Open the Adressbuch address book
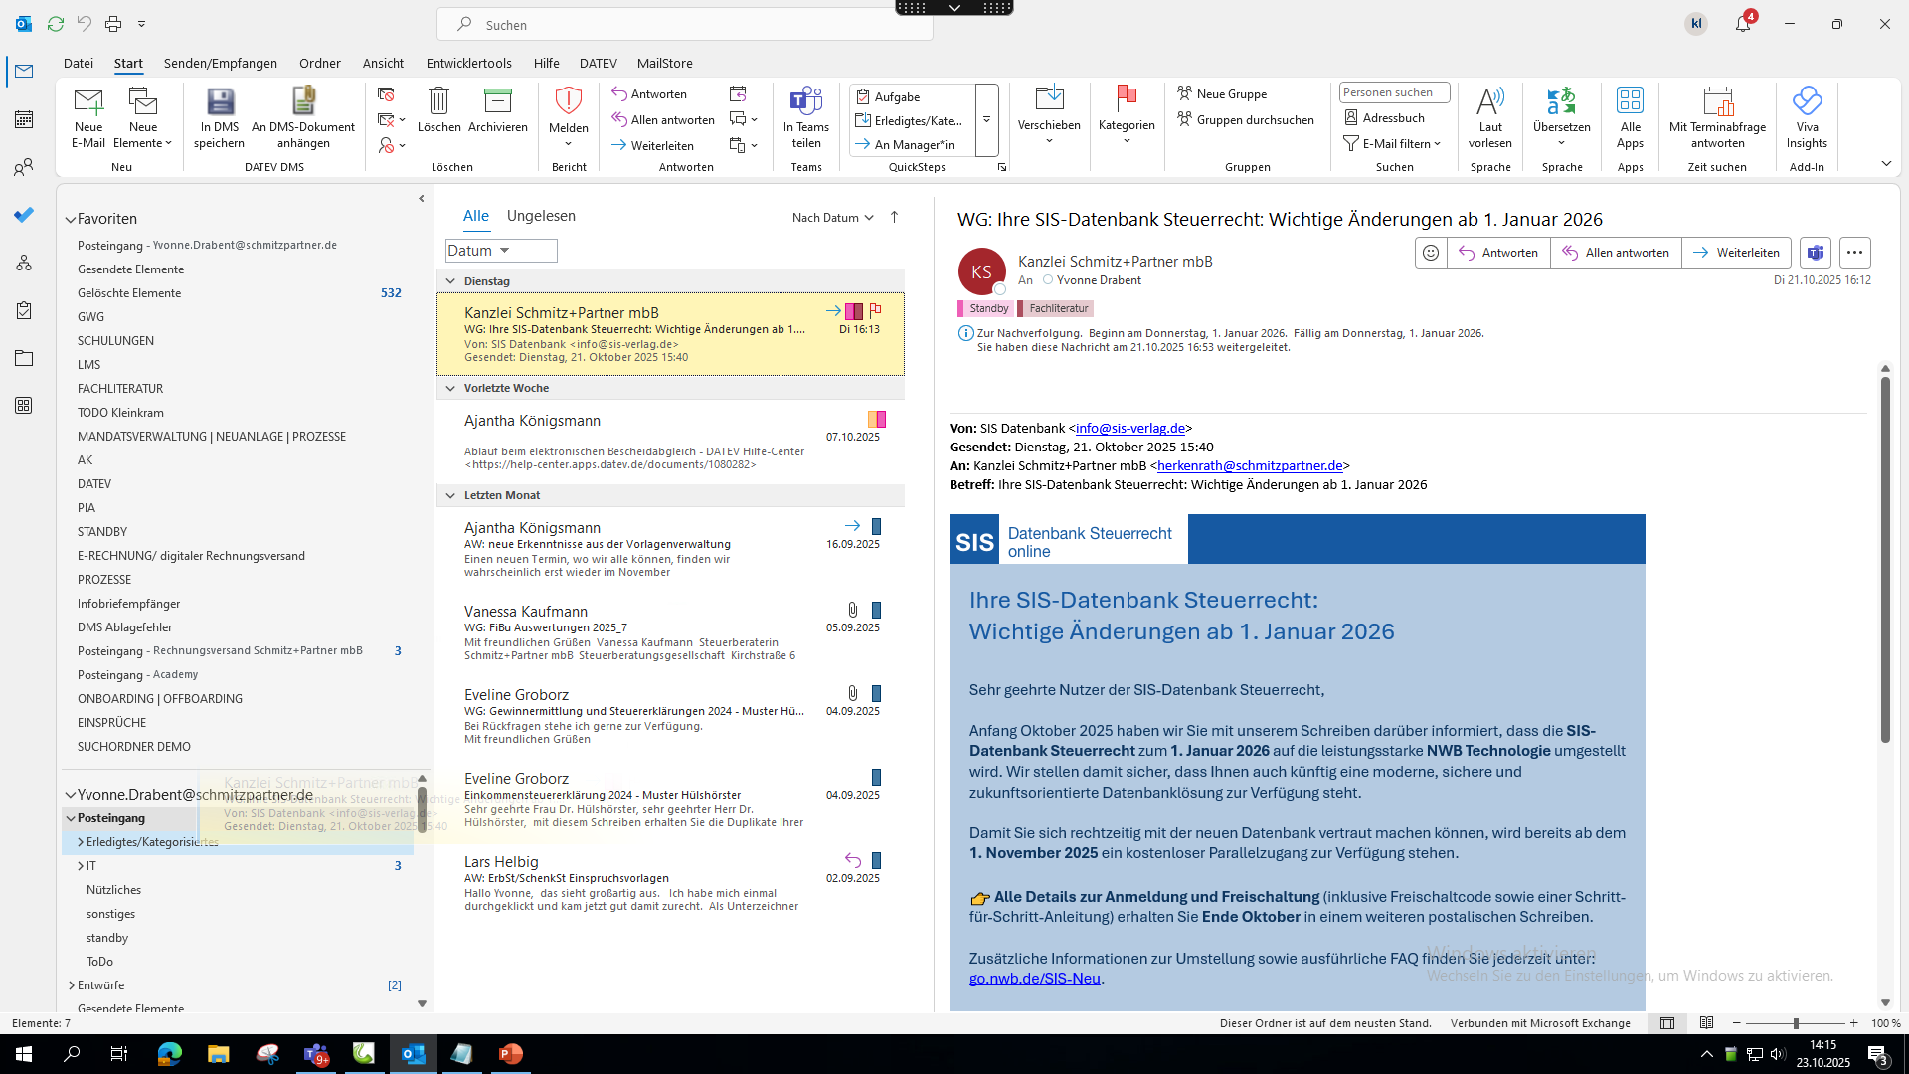 pyautogui.click(x=1384, y=118)
